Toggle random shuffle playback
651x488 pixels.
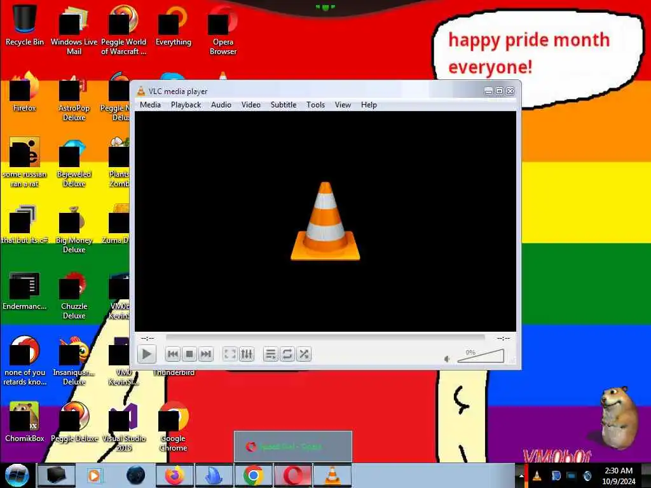[x=304, y=354]
